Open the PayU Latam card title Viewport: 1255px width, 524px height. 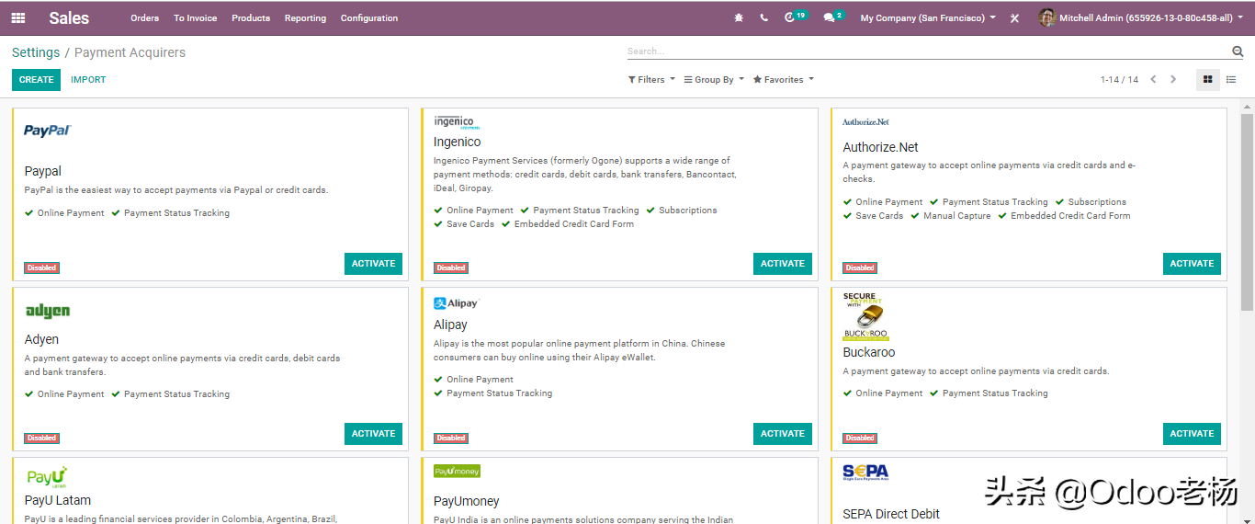tap(58, 501)
